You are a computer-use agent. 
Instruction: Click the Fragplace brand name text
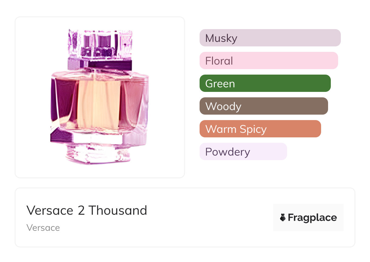coord(312,217)
